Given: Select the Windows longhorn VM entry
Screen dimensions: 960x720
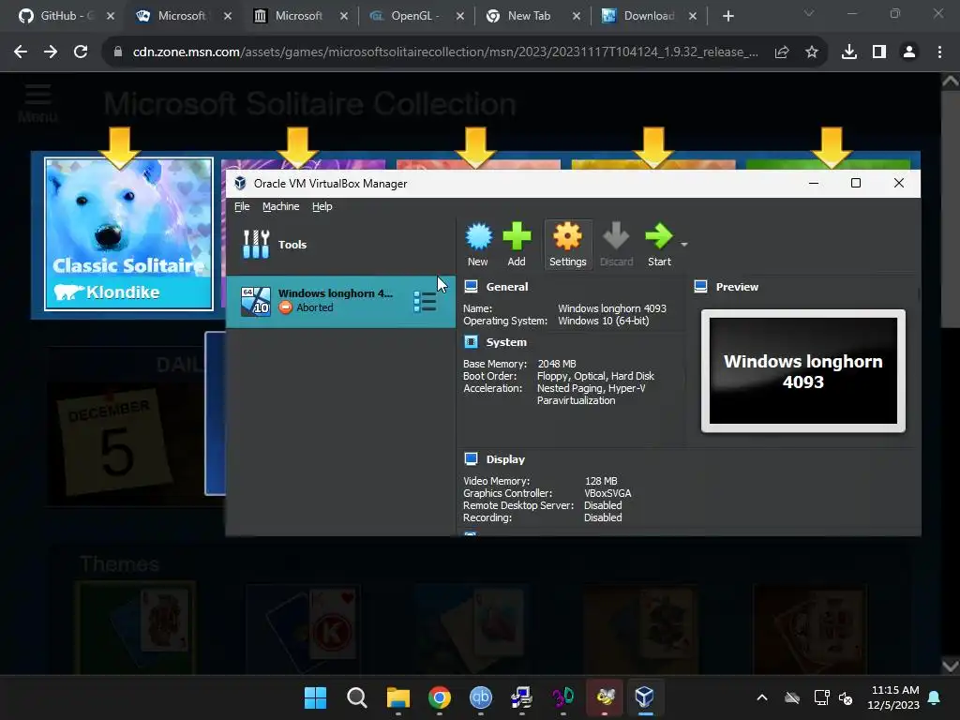Looking at the screenshot, I should [340, 301].
